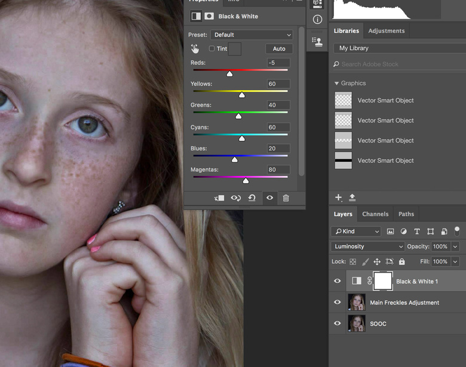The height and width of the screenshot is (367, 466).
Task: Click the Fill value field
Action: [441, 261]
